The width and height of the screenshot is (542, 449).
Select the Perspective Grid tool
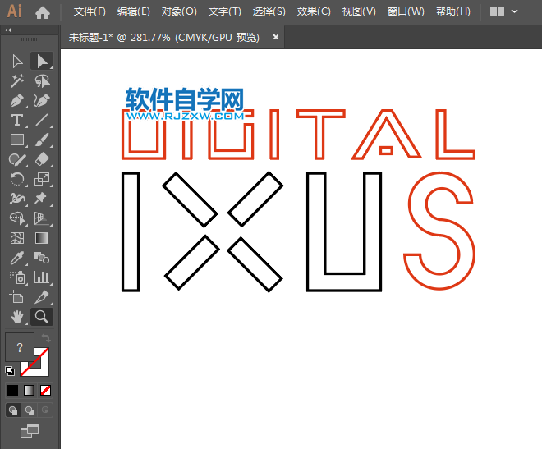42,218
